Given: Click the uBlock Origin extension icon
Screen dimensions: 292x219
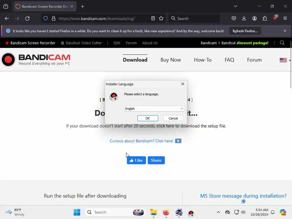Looking at the screenshot, I should 275,18.
